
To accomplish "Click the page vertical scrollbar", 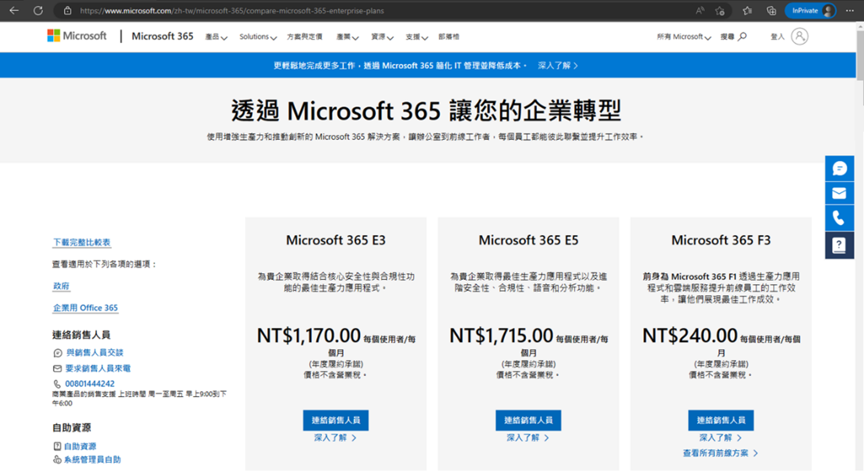I will [x=860, y=55].
